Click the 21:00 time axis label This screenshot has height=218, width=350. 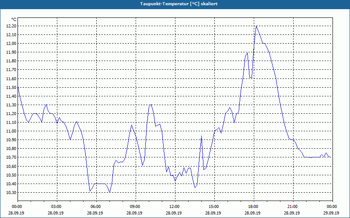click(293, 207)
